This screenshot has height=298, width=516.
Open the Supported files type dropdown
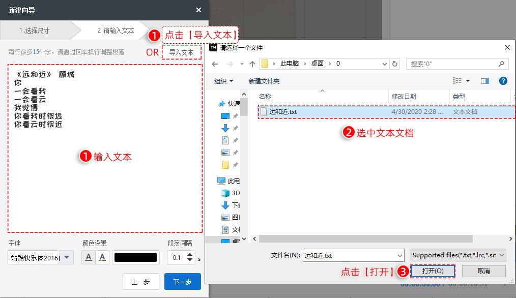457,255
